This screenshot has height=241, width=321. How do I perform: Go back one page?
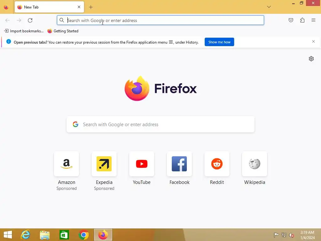8,20
